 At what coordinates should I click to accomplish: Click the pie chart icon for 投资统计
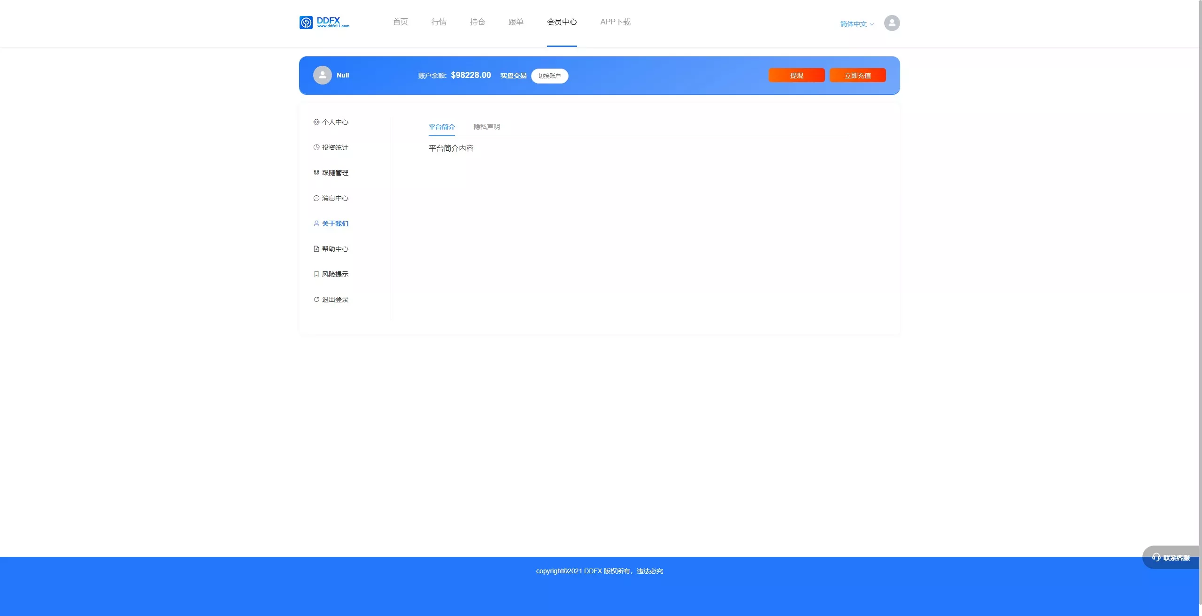[x=316, y=147]
